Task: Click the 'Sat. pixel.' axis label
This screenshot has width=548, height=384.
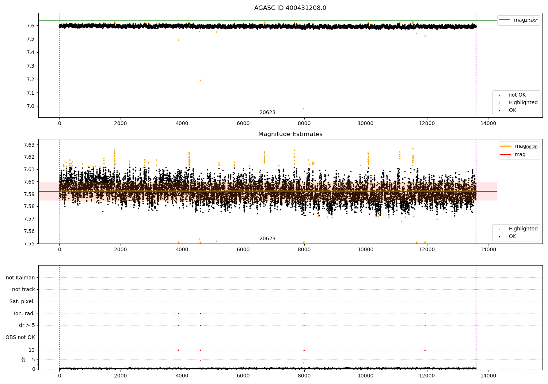Action: pos(22,301)
